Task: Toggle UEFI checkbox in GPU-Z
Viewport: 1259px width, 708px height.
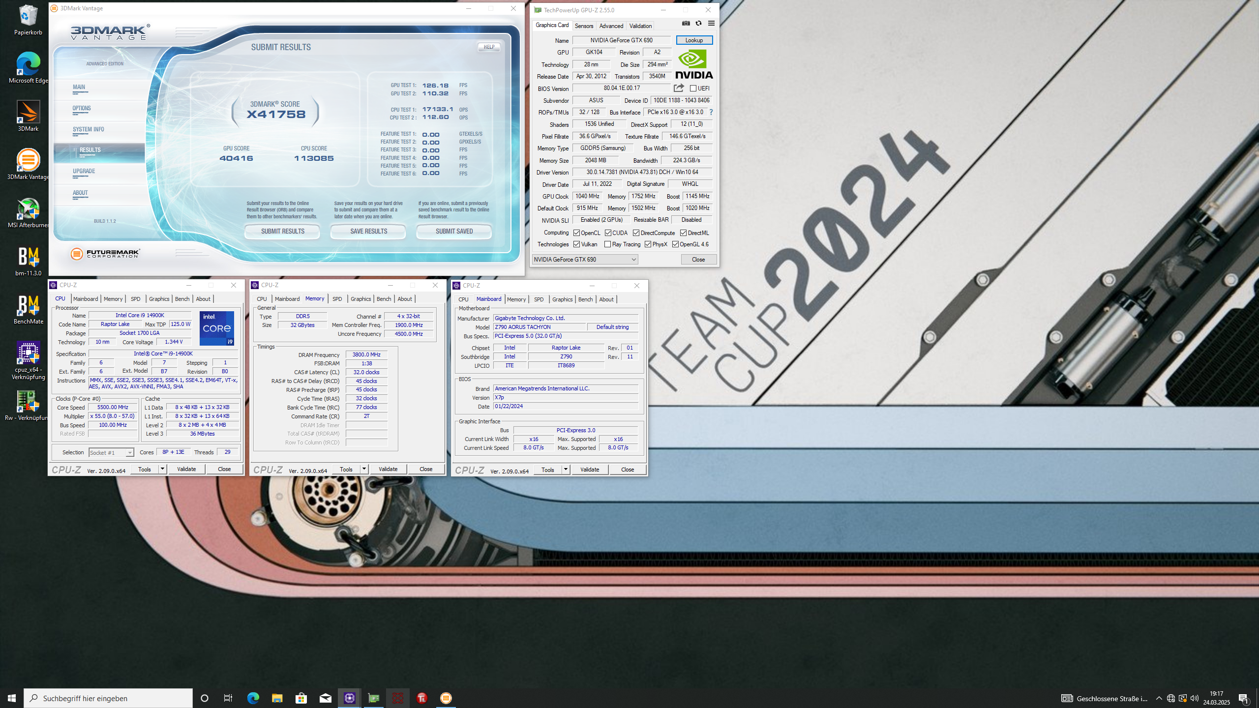Action: 693,88
